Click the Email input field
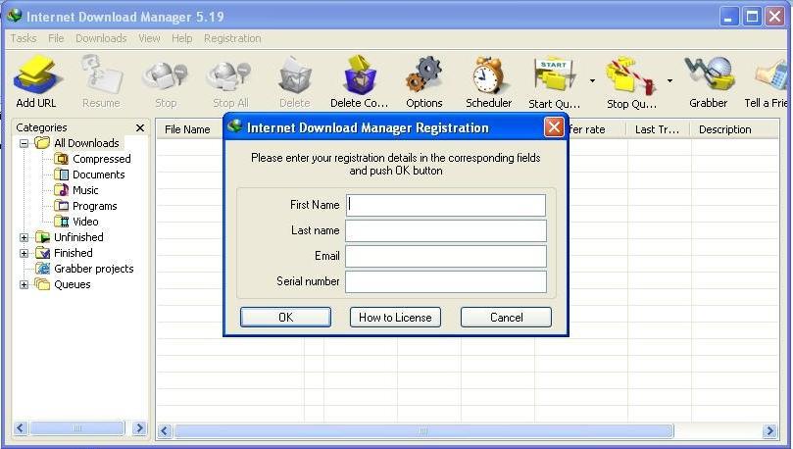The image size is (793, 449). pos(446,256)
